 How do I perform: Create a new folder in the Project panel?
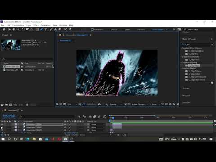(6, 105)
